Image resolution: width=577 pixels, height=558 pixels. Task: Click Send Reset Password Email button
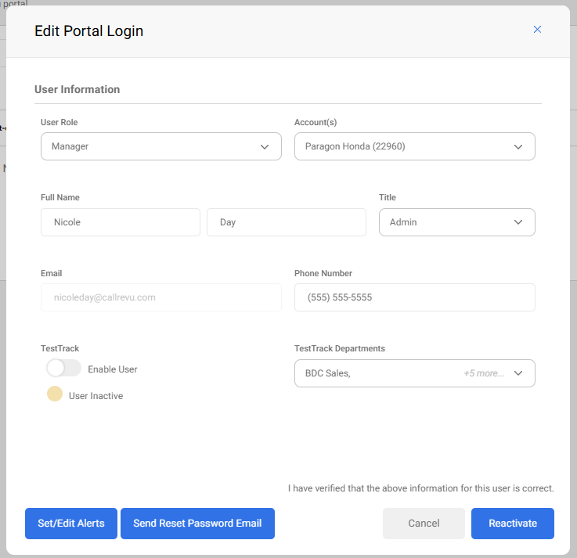(197, 524)
